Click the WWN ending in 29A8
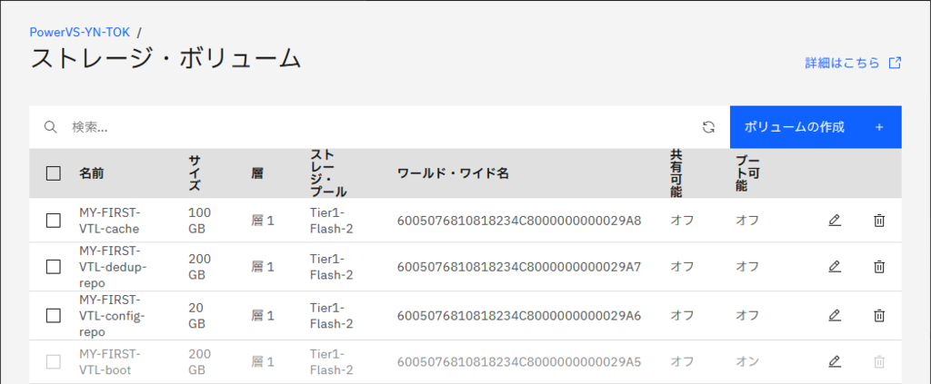Screen dimensions: 931x384 519,221
